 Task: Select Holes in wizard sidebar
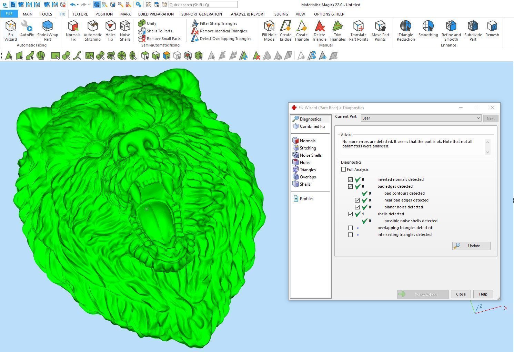(302, 163)
